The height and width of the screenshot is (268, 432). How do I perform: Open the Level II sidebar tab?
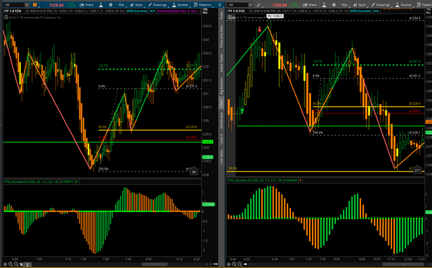click(x=221, y=139)
